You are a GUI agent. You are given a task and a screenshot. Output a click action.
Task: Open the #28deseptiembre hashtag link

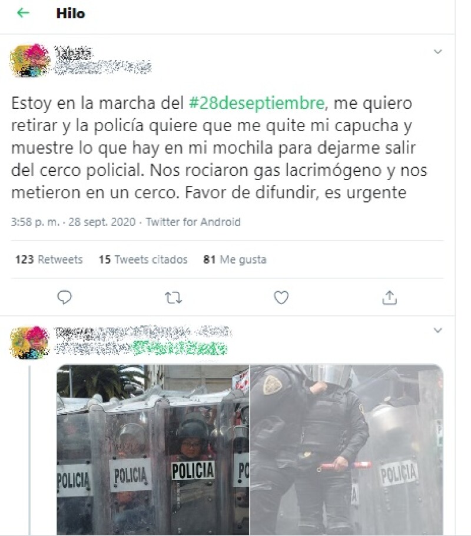tap(257, 103)
